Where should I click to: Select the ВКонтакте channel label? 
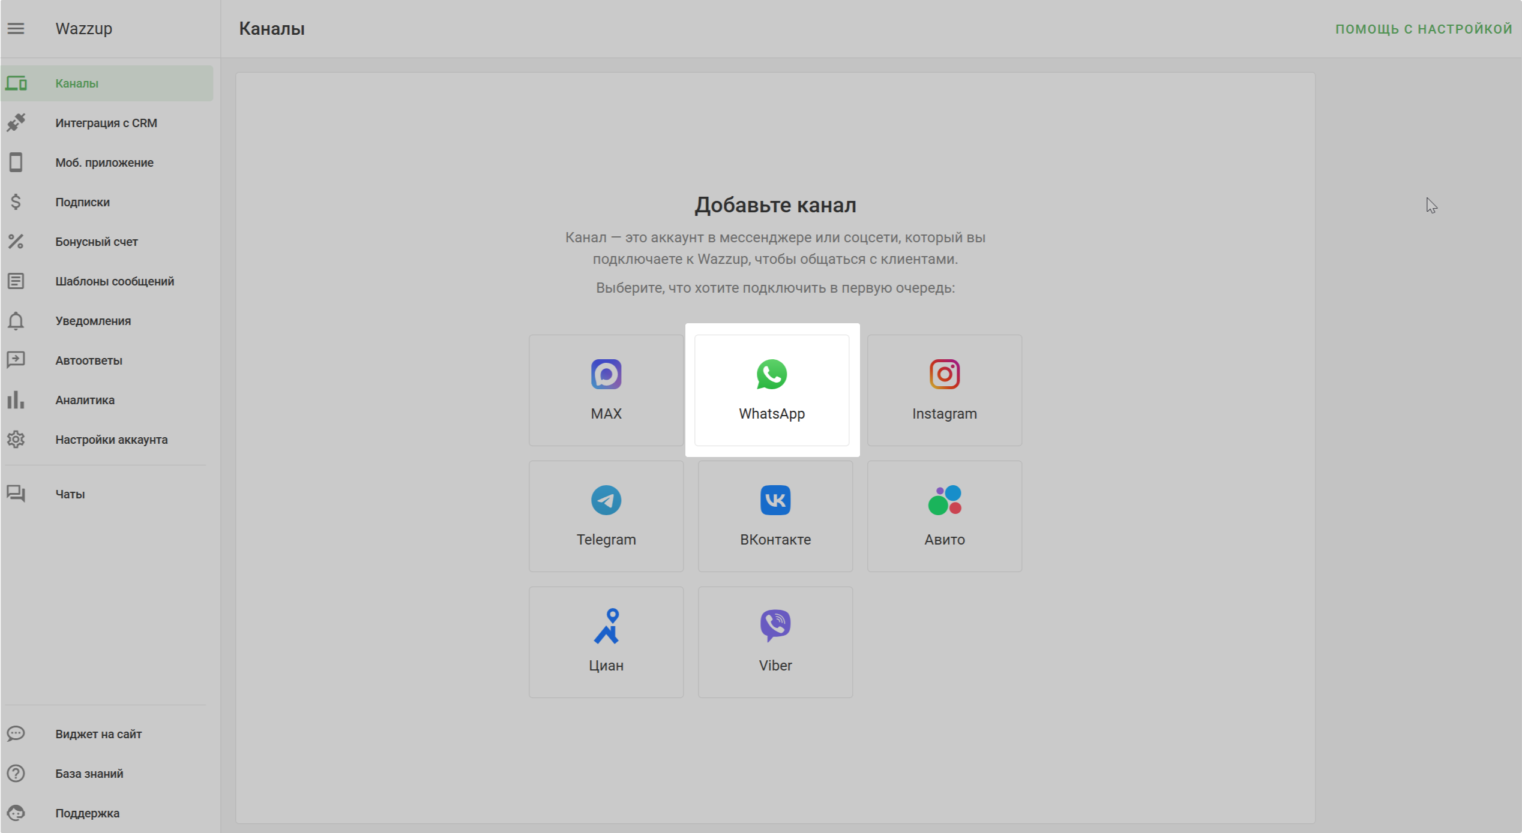point(775,540)
